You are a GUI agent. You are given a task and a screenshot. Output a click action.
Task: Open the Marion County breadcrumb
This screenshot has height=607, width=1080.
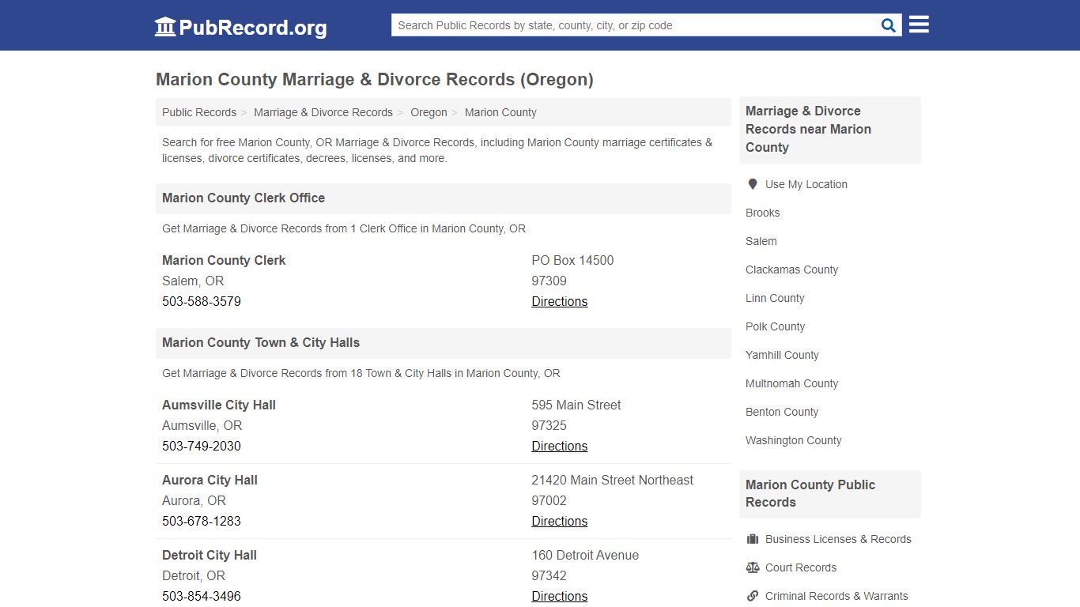click(500, 112)
